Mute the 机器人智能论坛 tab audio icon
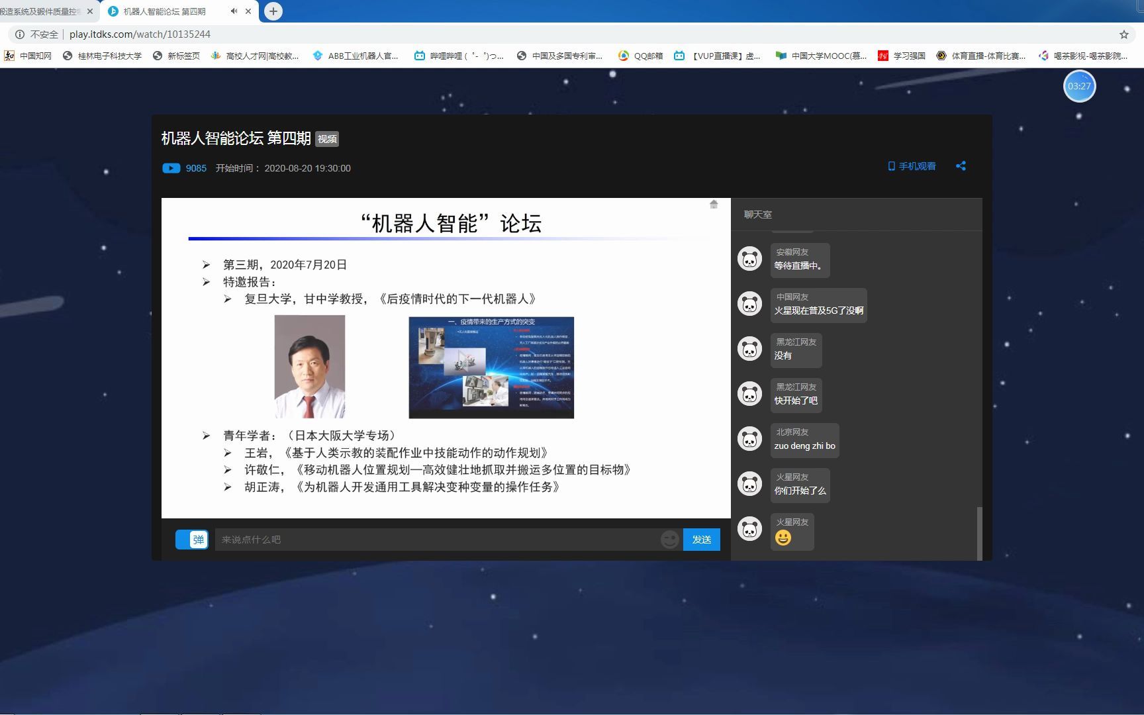1144x715 pixels. pyautogui.click(x=234, y=11)
